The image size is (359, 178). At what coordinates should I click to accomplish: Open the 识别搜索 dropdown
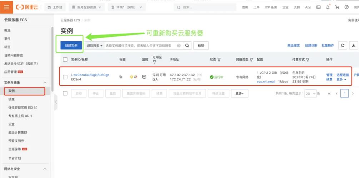point(95,46)
